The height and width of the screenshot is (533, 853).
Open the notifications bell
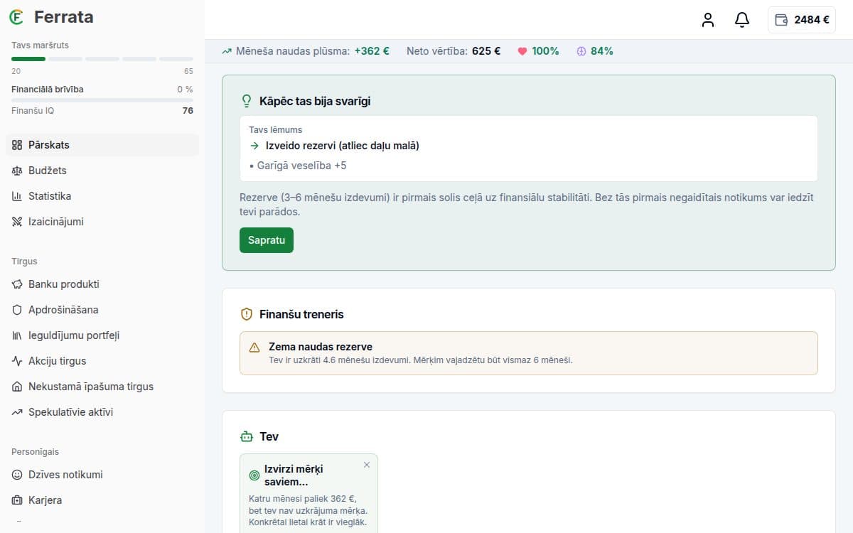tap(741, 20)
